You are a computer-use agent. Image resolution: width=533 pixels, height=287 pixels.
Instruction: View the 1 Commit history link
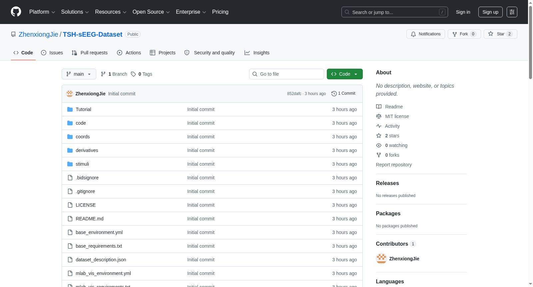pyautogui.click(x=343, y=94)
